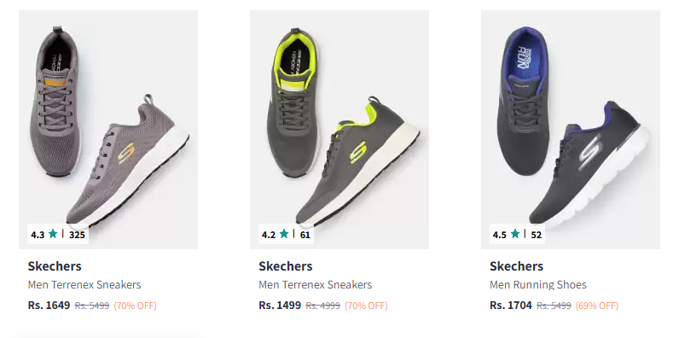Open the Men Terrenex Sneakers title priced Rs. 1649
The height and width of the screenshot is (338, 673).
(x=84, y=285)
